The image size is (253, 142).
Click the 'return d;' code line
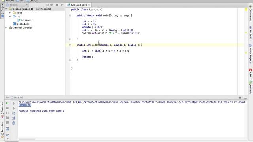pos(88,57)
